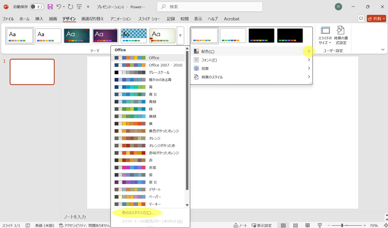Customize Quick Access Toolbar dropdown
388x228 pixels.
point(88,7)
